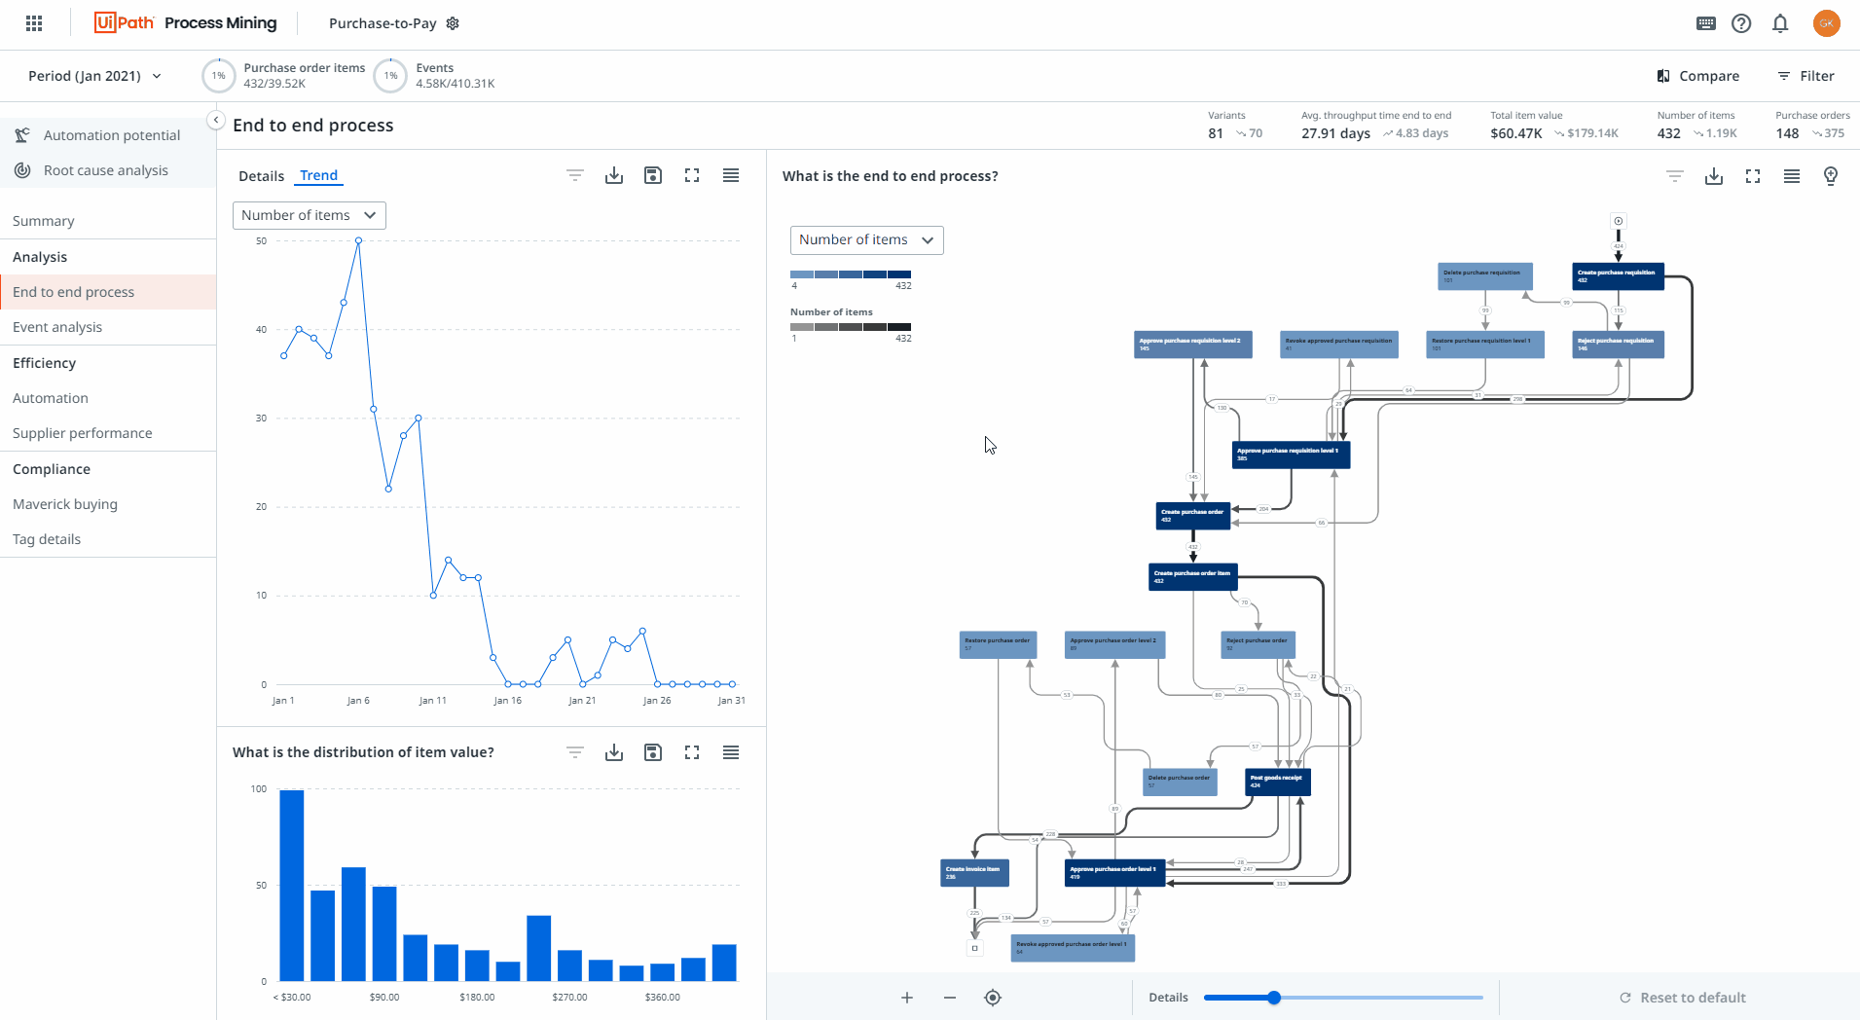Viewport: 1860px width, 1020px height.
Task: Click the filter icon on the end-to-end process graph
Action: coord(1674,176)
